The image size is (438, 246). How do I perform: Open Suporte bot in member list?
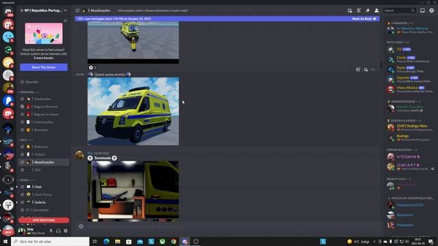tap(410, 79)
